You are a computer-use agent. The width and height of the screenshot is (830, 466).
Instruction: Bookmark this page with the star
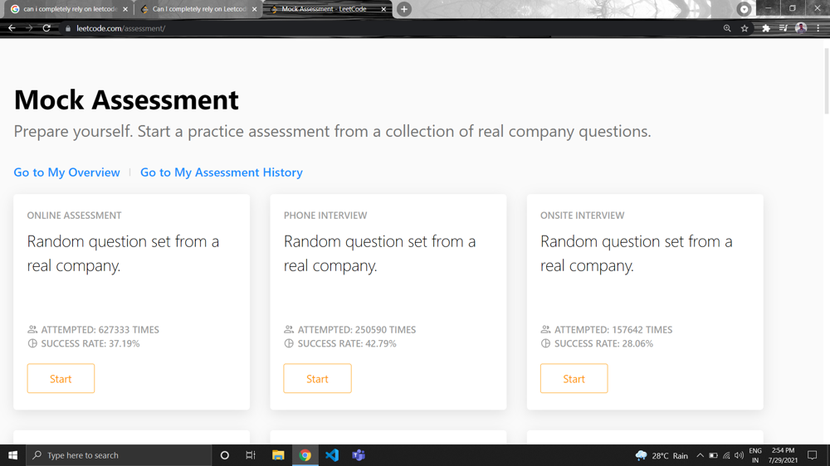tap(745, 28)
